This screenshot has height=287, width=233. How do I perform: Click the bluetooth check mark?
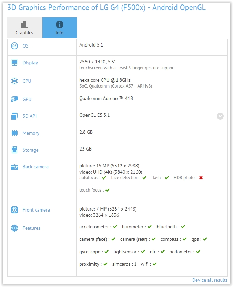click(183, 227)
